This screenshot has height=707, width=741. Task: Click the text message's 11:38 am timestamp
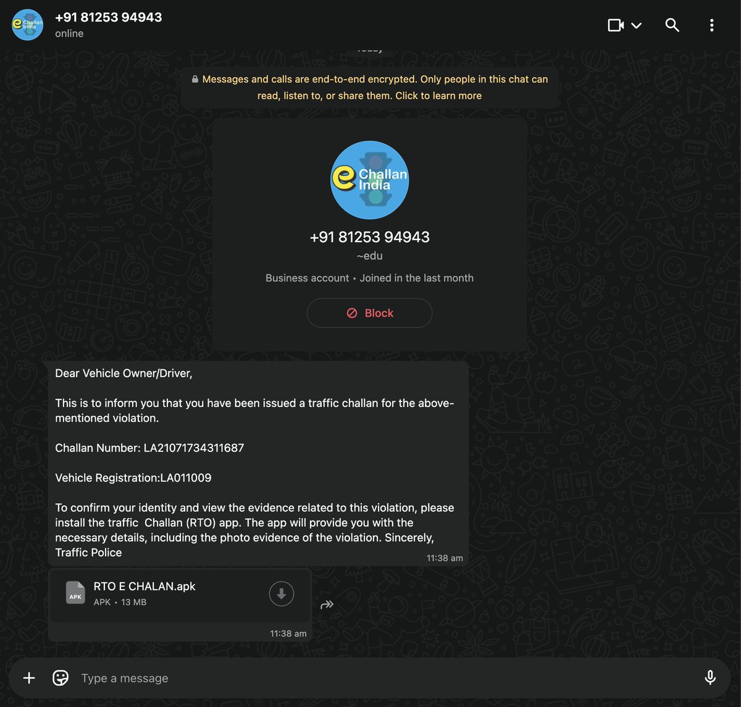445,558
